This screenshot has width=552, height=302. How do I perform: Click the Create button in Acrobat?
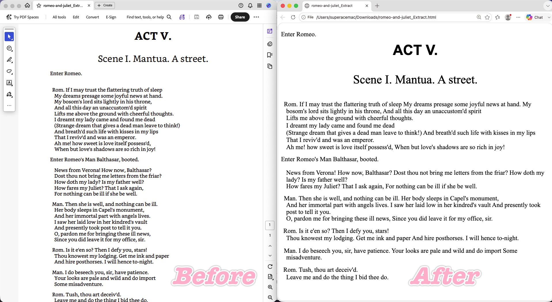pyautogui.click(x=105, y=5)
